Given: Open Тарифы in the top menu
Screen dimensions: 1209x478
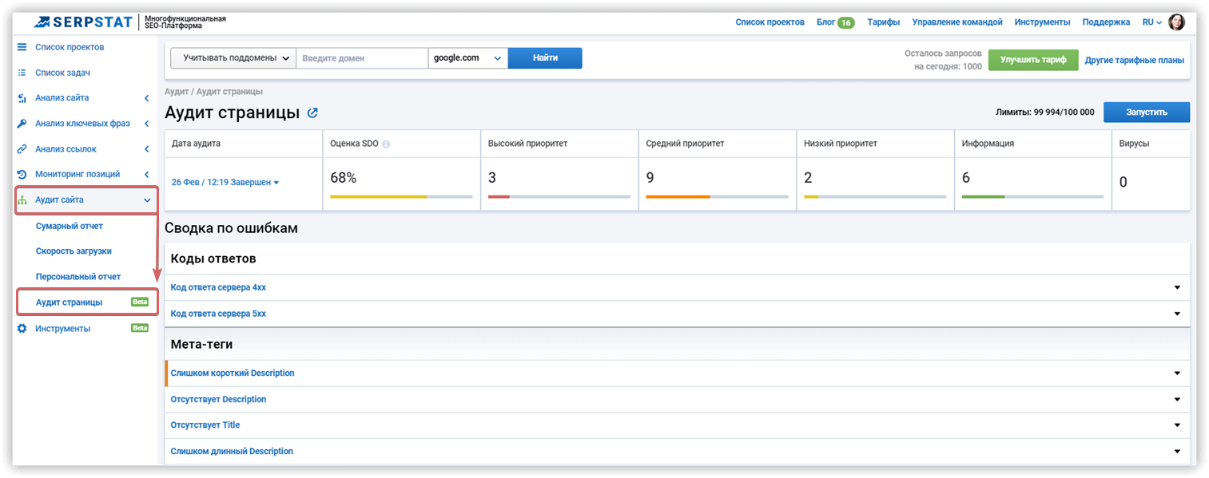Looking at the screenshot, I should click(x=884, y=22).
